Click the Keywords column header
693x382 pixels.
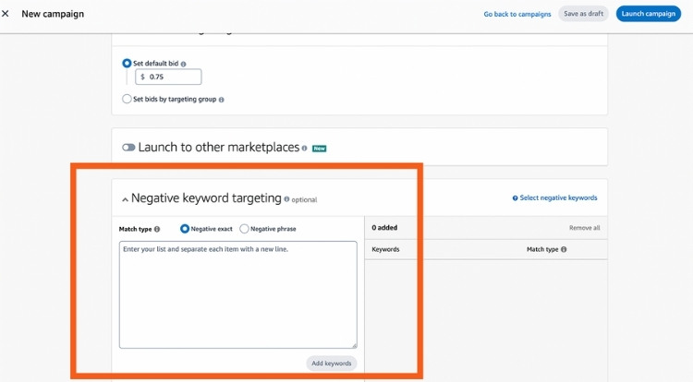coord(385,249)
